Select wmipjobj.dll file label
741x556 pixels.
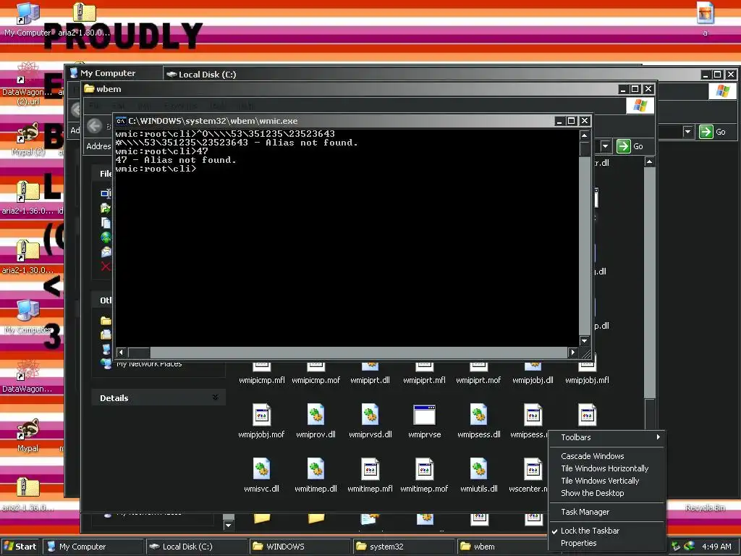533,380
